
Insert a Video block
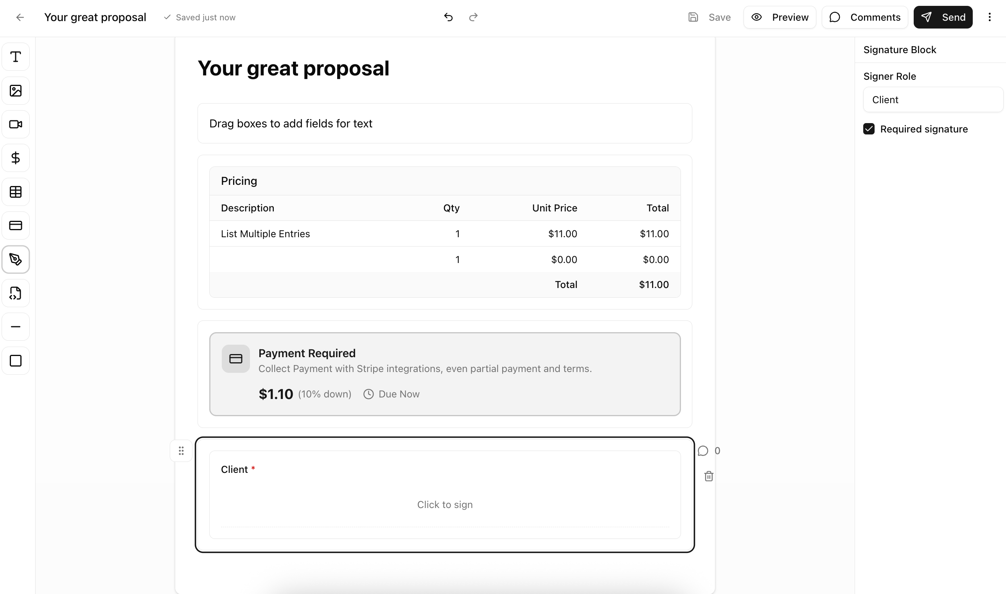(16, 125)
